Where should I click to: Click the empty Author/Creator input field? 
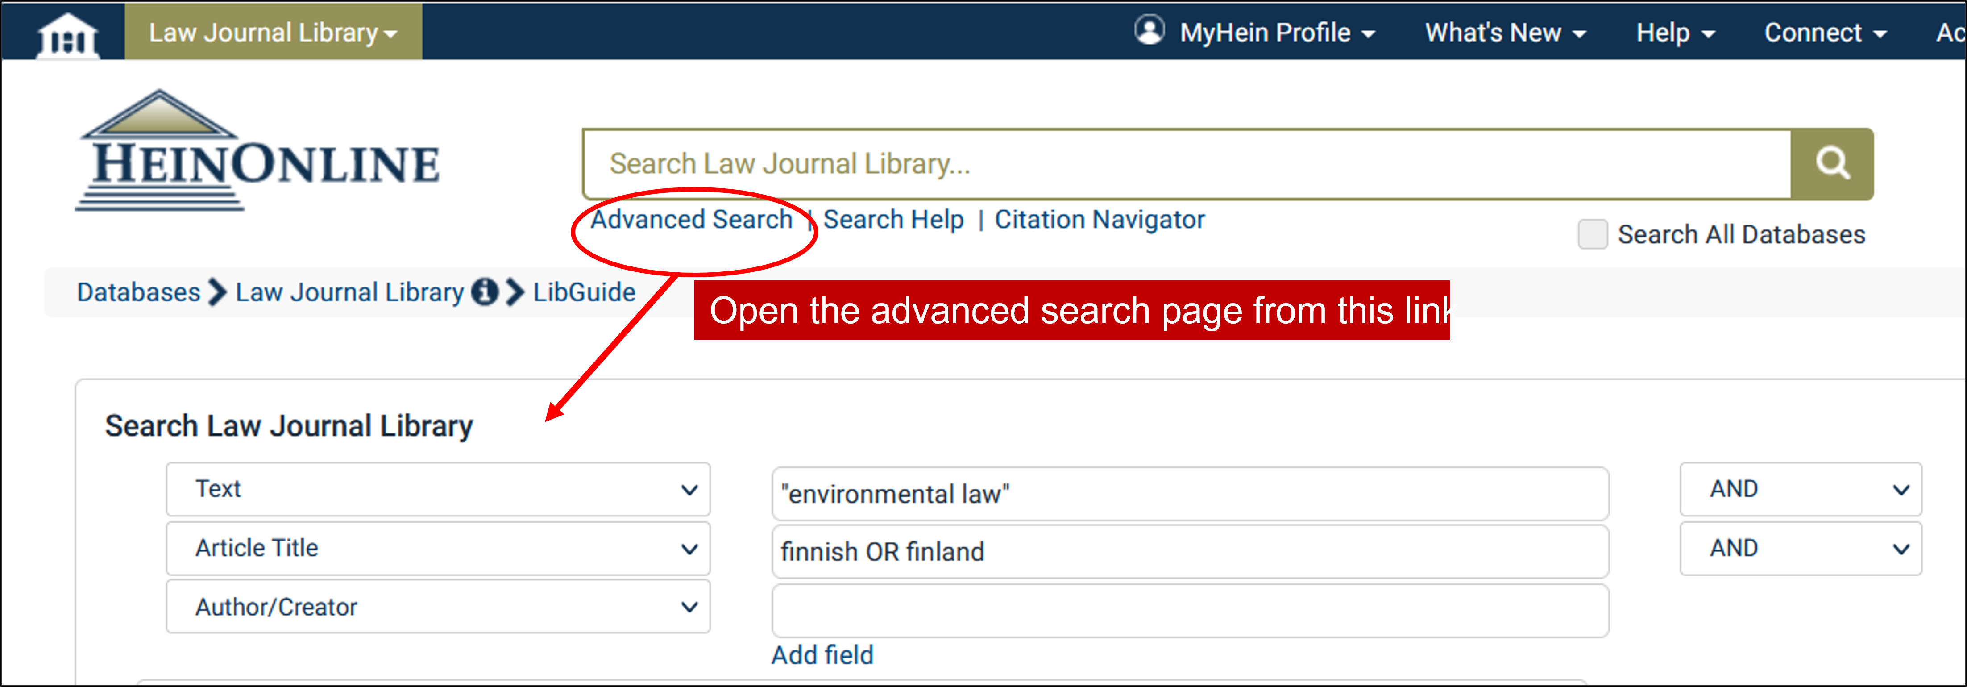[1190, 611]
